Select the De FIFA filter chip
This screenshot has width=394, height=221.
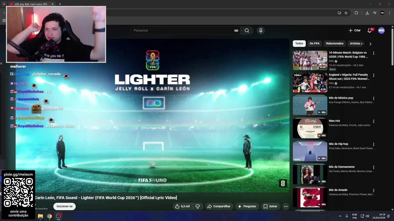tap(315, 44)
